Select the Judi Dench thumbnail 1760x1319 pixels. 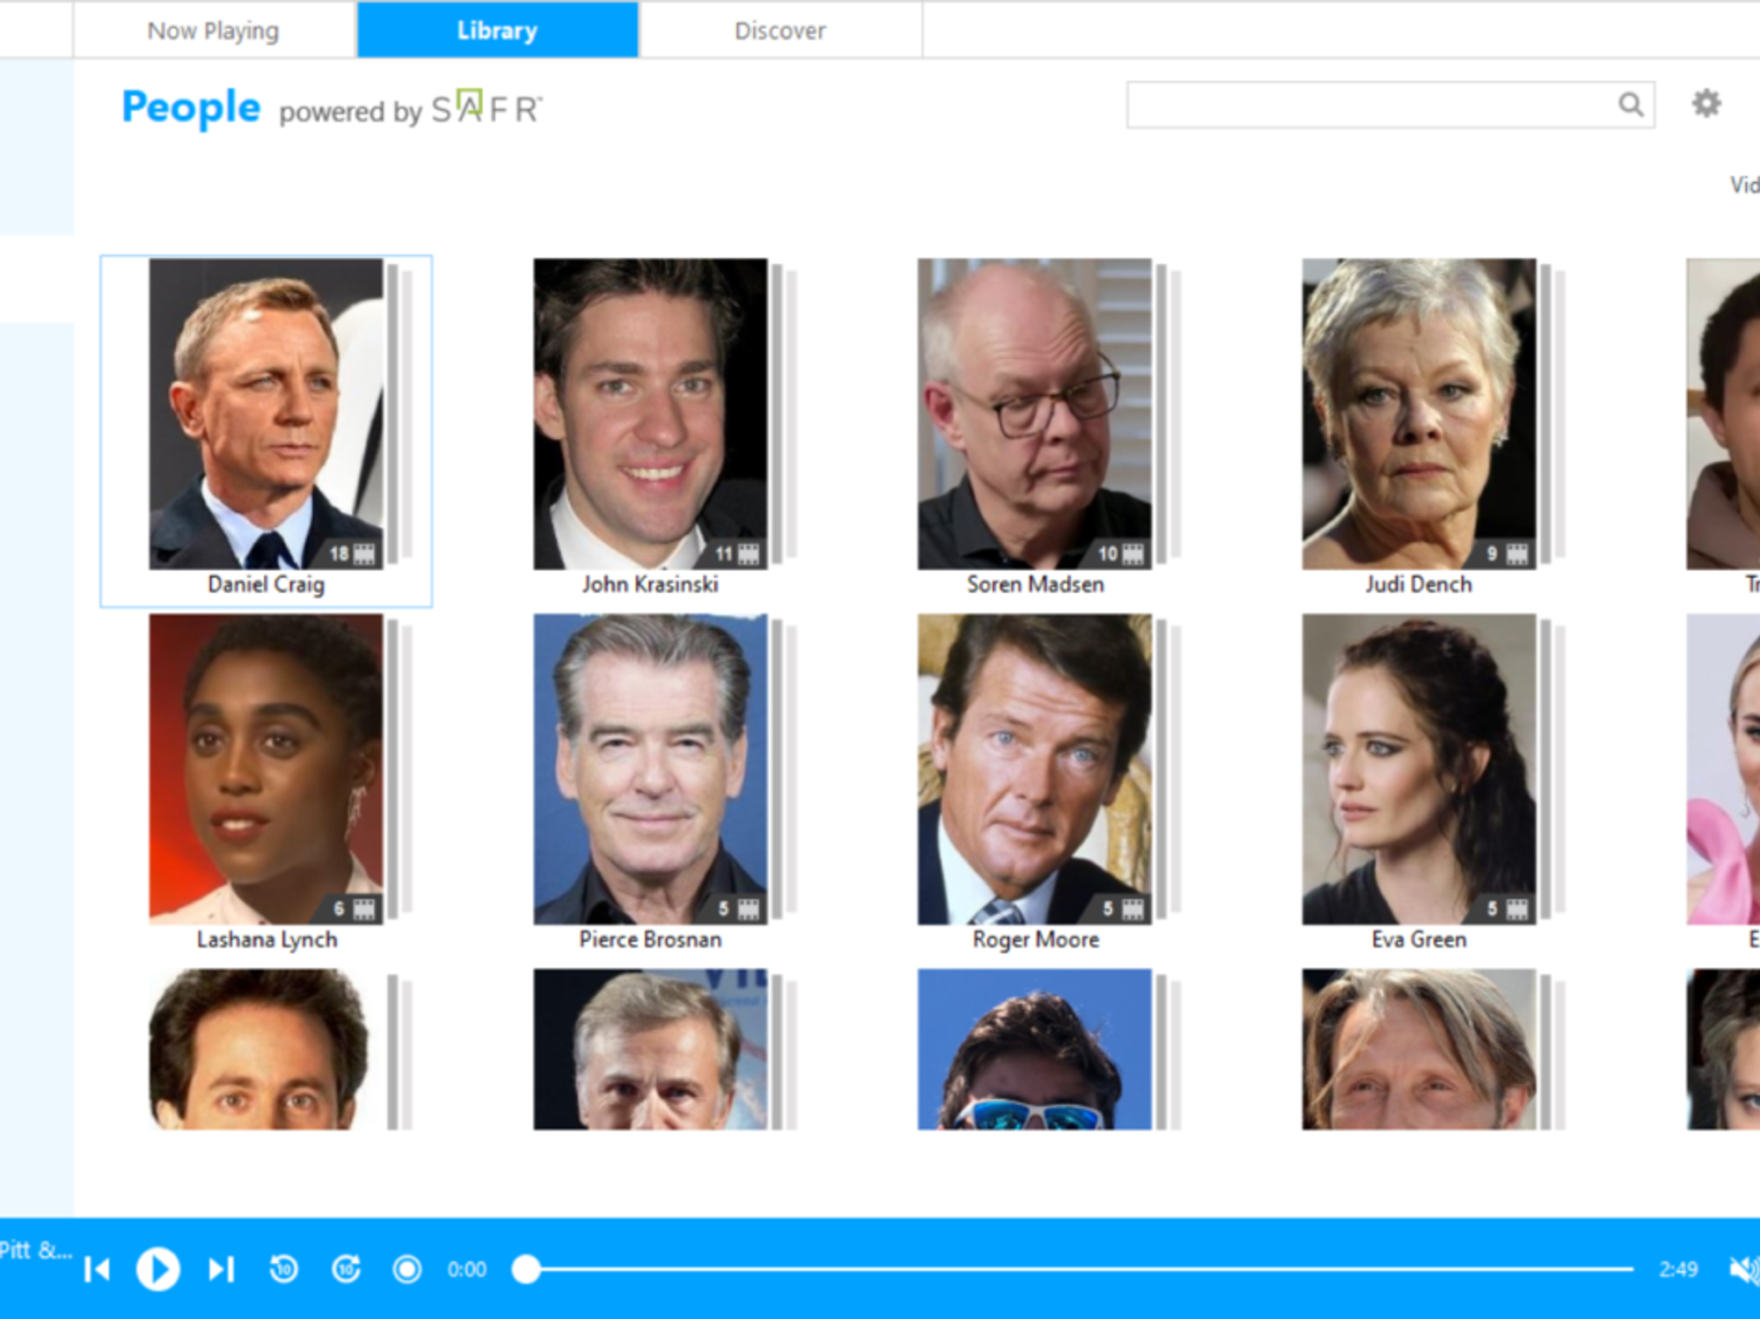click(x=1419, y=414)
